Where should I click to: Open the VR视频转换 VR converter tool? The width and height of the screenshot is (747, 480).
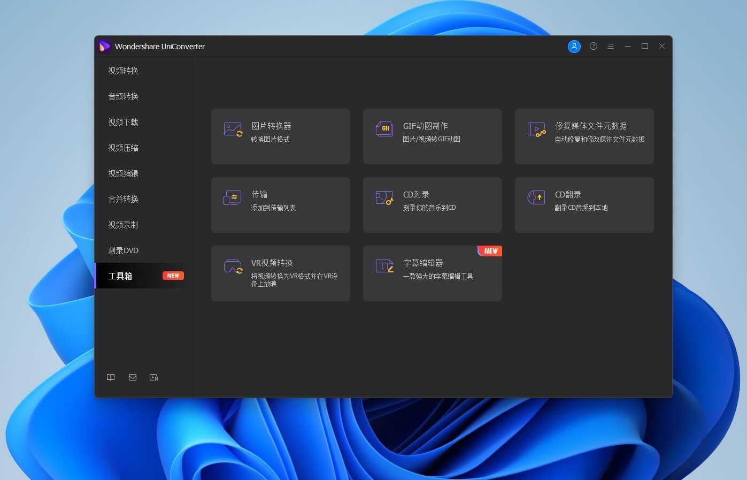[280, 273]
